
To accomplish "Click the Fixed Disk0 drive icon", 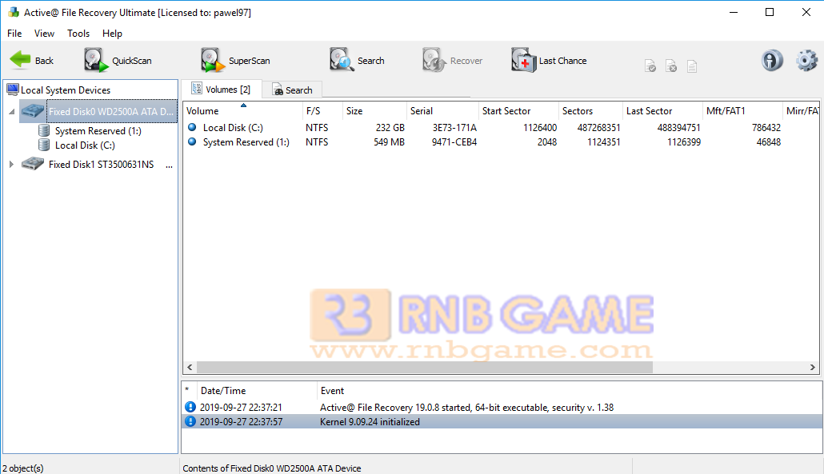I will (33, 111).
